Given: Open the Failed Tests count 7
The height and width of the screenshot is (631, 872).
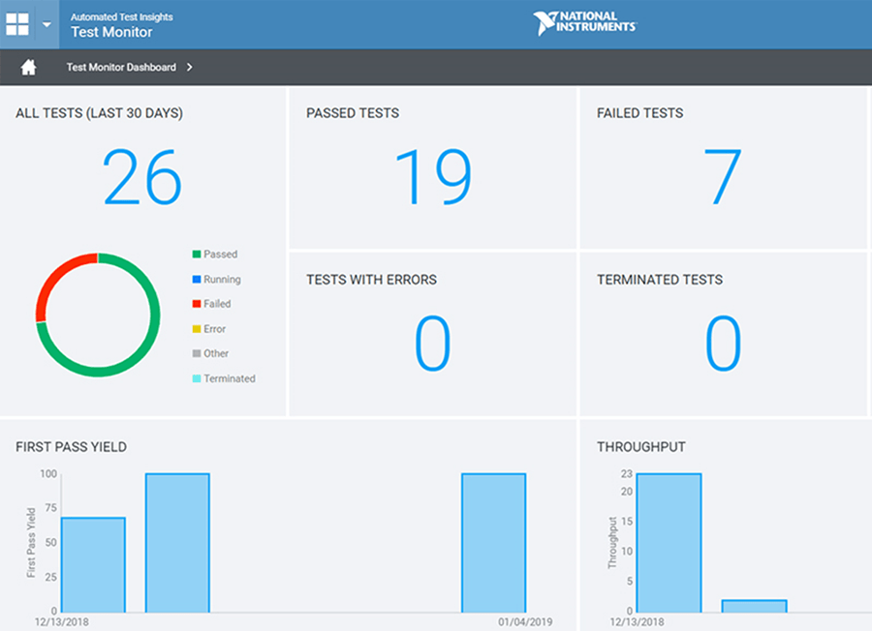Looking at the screenshot, I should click(722, 178).
